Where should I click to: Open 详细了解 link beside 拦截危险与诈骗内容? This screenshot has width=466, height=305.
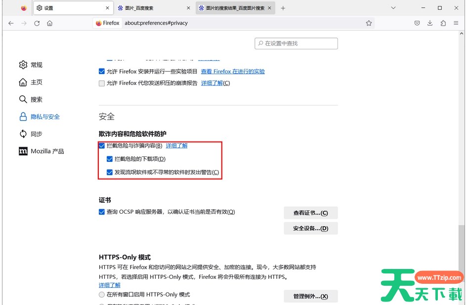point(176,146)
